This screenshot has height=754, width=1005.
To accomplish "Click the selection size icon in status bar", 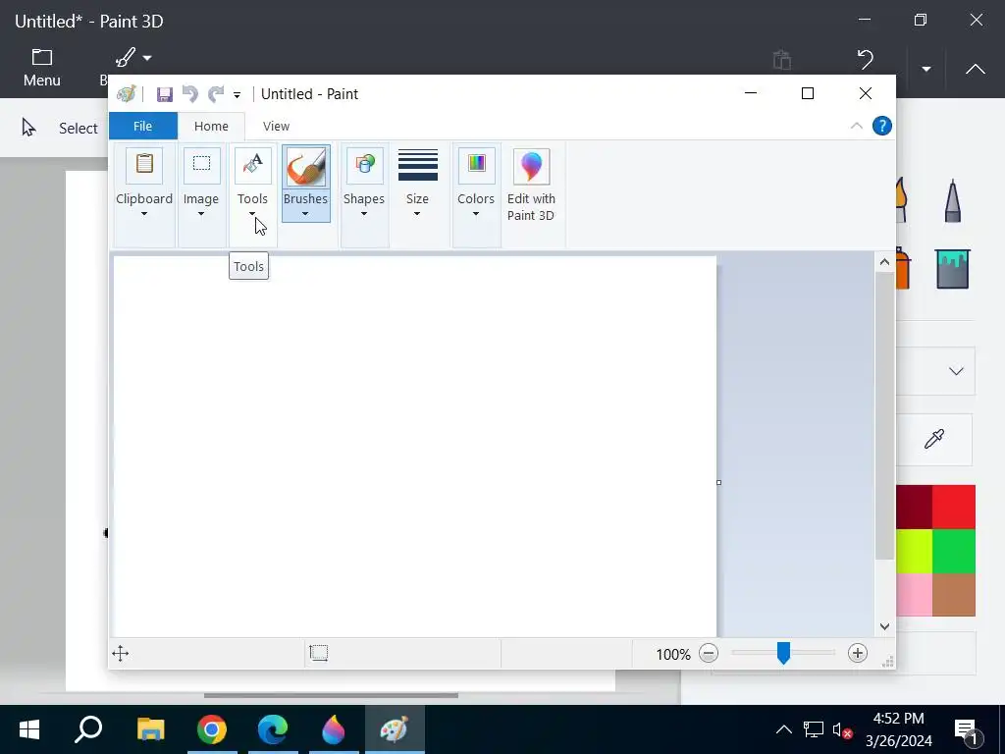I will pyautogui.click(x=319, y=653).
